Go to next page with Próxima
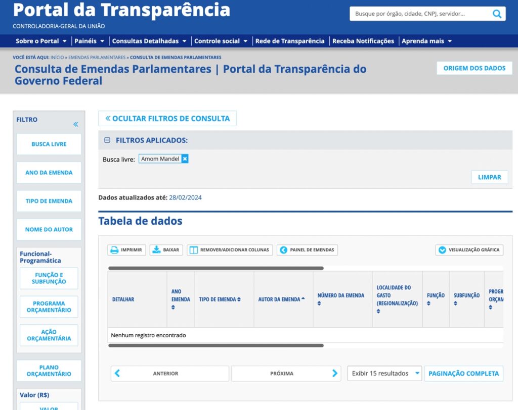Viewport: 518px width, 410px height. click(286, 374)
